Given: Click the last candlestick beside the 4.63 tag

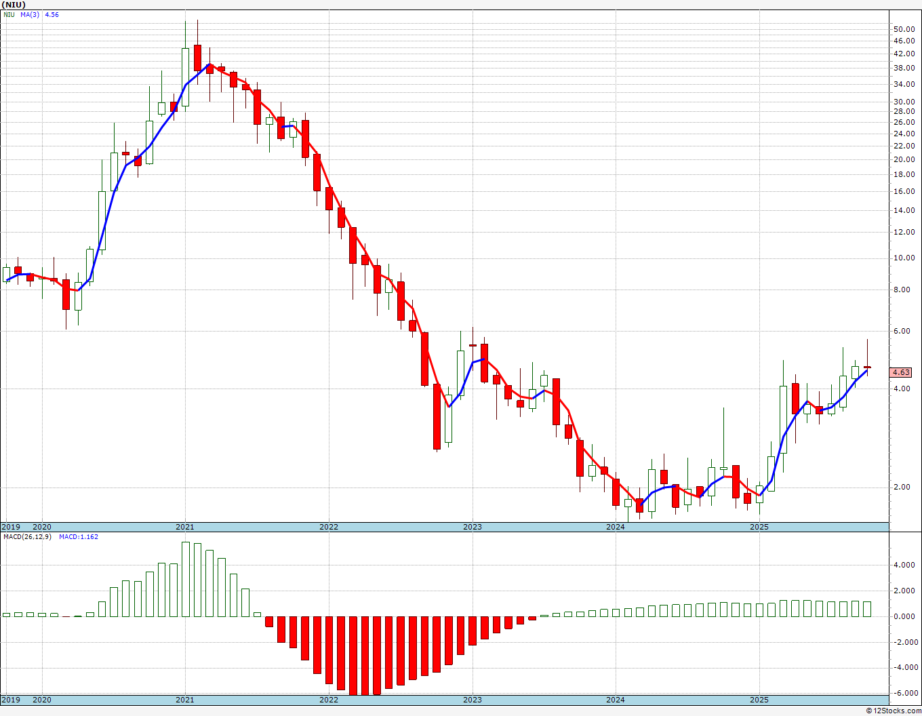Looking at the screenshot, I should pyautogui.click(x=867, y=367).
